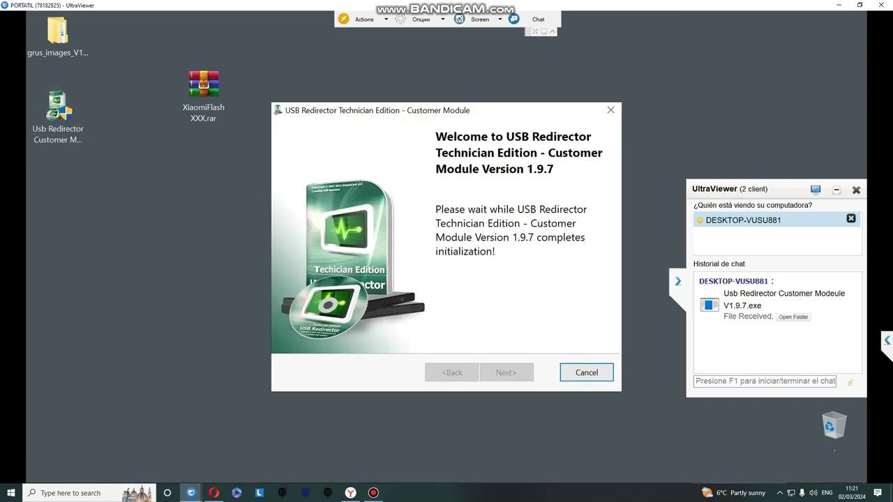Expand the side panel with left arrow tab
The image size is (893, 502).
pos(887,341)
